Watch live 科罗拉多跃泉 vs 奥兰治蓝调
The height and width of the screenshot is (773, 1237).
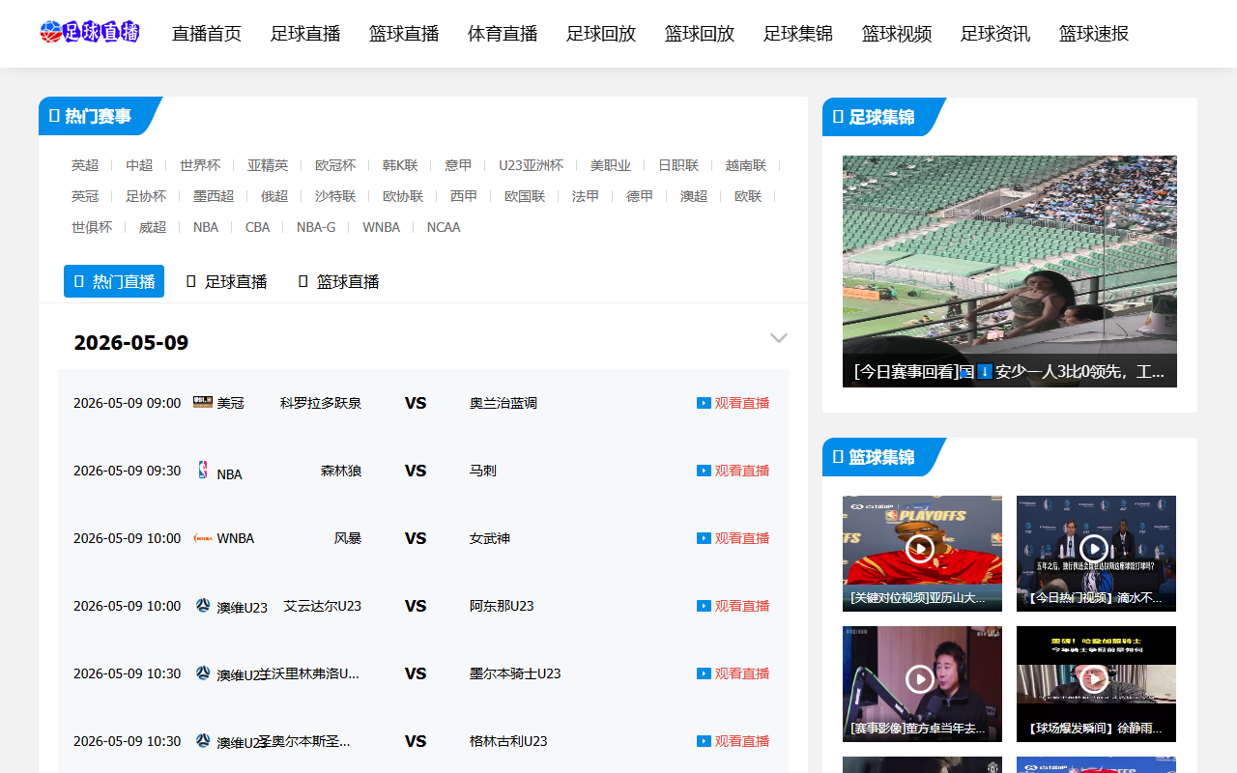(x=734, y=403)
